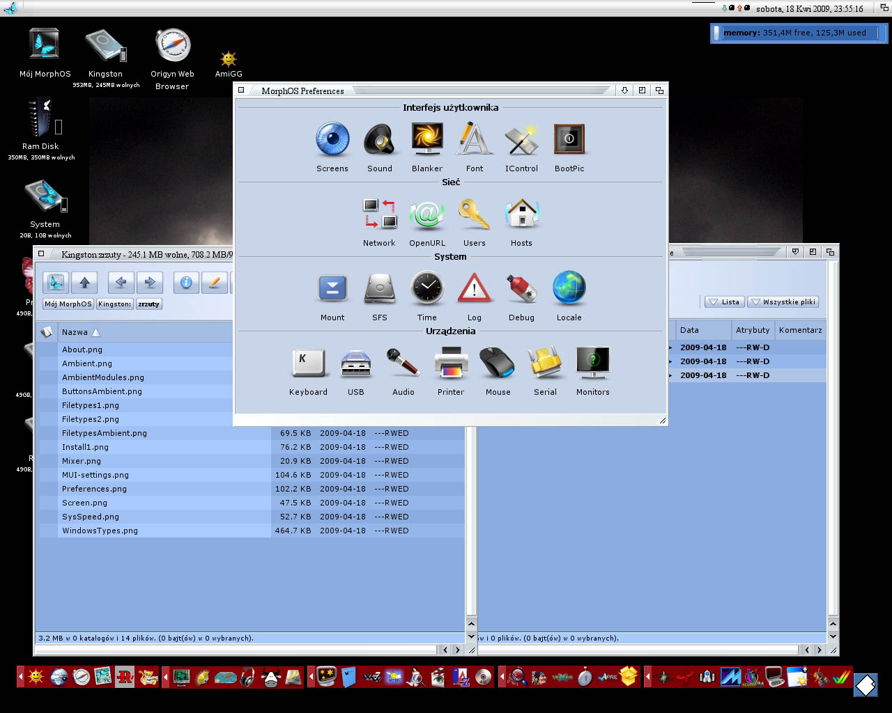892x713 pixels.
Task: Open the OpenURL preferences
Action: point(427,214)
